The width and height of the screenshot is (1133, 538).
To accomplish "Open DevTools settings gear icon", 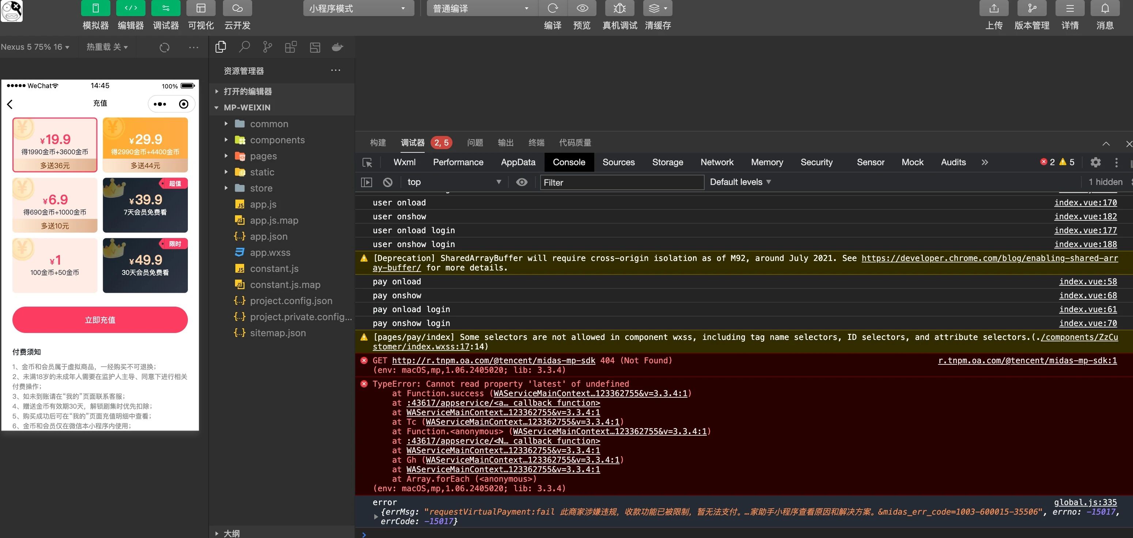I will (1095, 162).
